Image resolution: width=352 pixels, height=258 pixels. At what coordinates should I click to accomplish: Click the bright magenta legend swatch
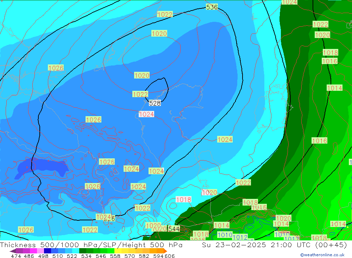pos(33,251)
